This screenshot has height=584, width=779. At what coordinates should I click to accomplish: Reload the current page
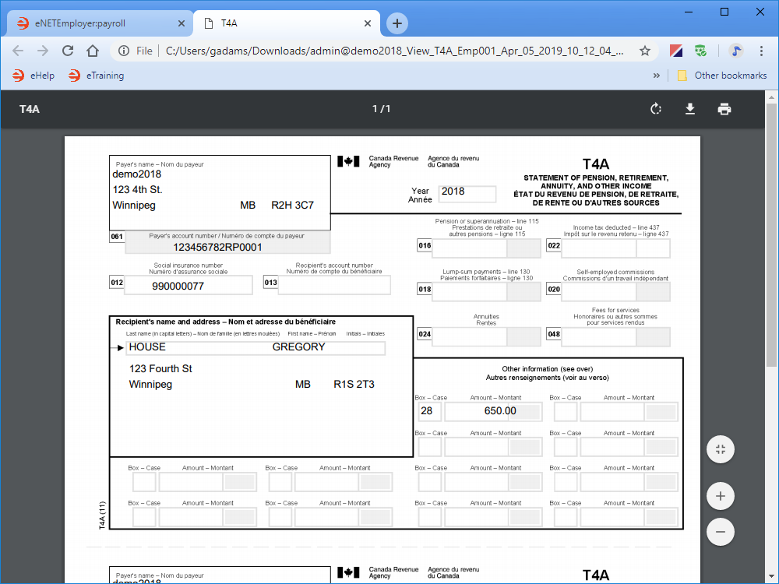tap(68, 51)
